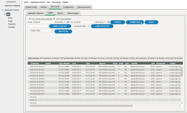
Task: Toggle the Action column checkbox
Action: [x=99, y=58]
